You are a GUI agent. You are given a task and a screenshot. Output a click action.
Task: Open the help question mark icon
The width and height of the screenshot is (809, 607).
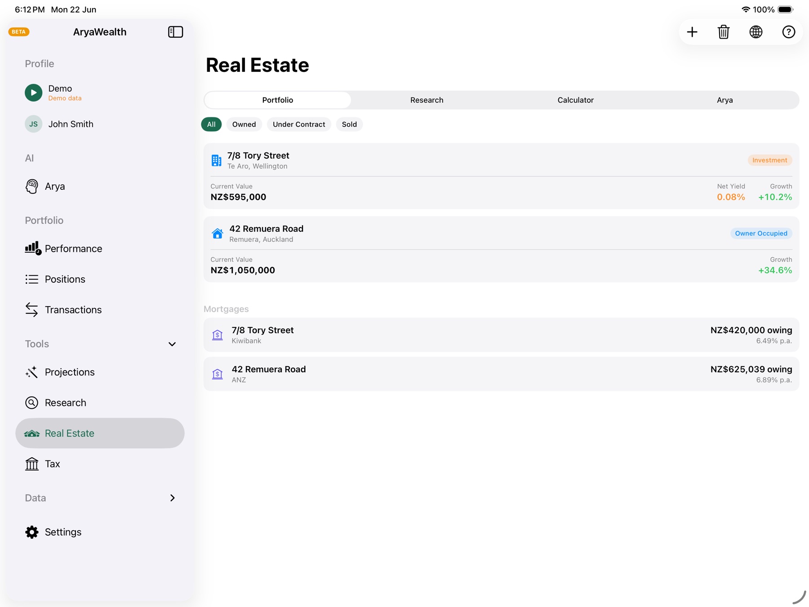789,32
